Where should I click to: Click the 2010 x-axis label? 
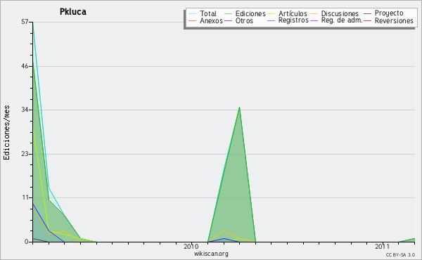click(191, 247)
